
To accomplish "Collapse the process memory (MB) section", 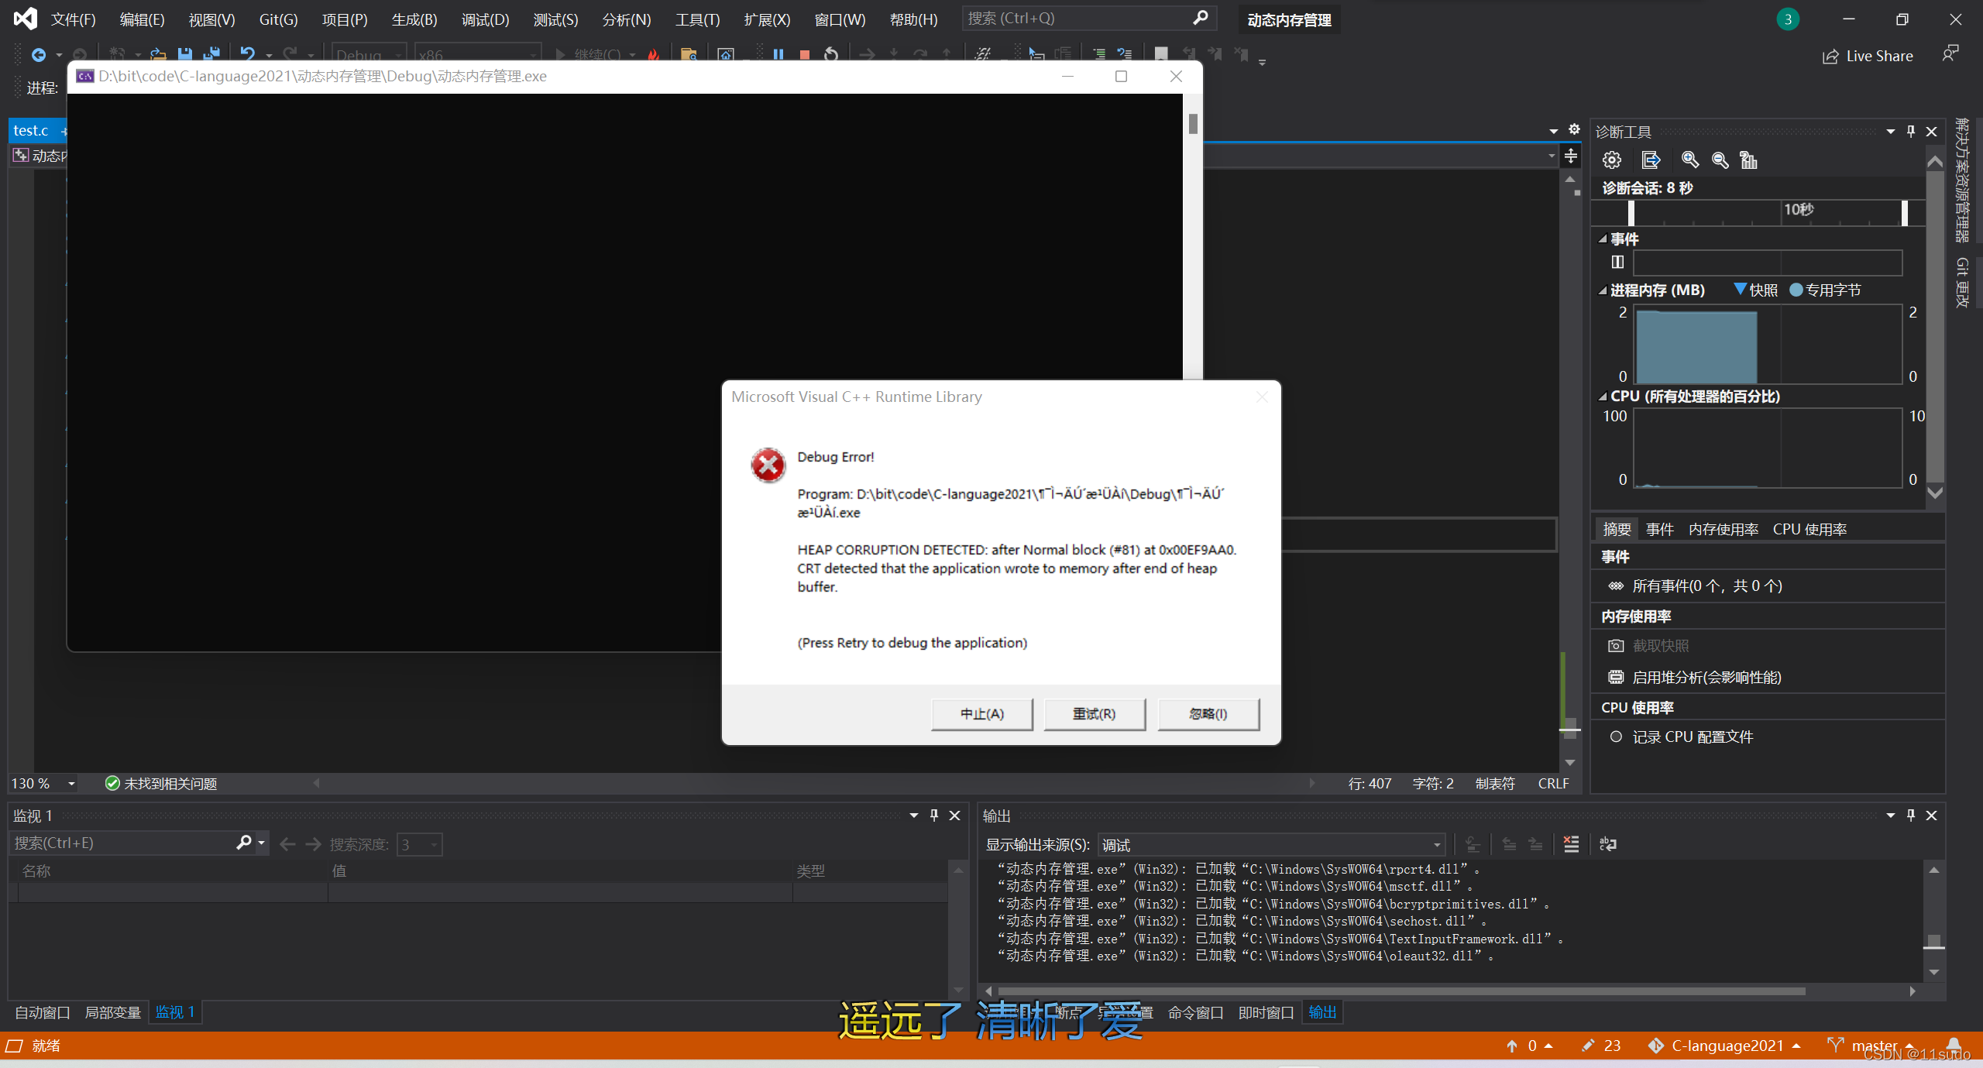I will tap(1603, 290).
